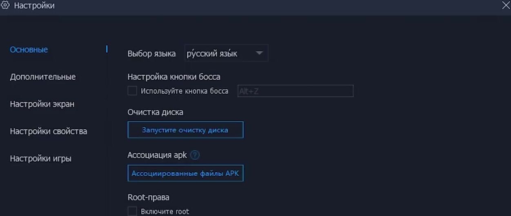Click the Ассоциированные файлы APK button
Viewport: 511px width, 216px height.
pos(185,174)
